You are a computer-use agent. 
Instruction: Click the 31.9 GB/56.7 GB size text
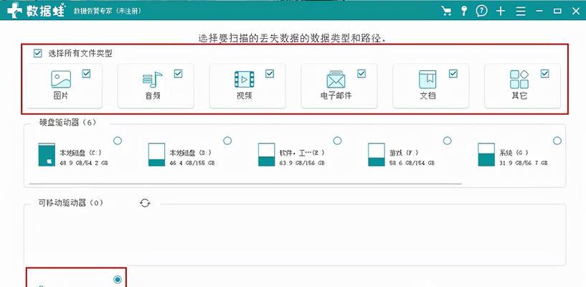tap(524, 164)
